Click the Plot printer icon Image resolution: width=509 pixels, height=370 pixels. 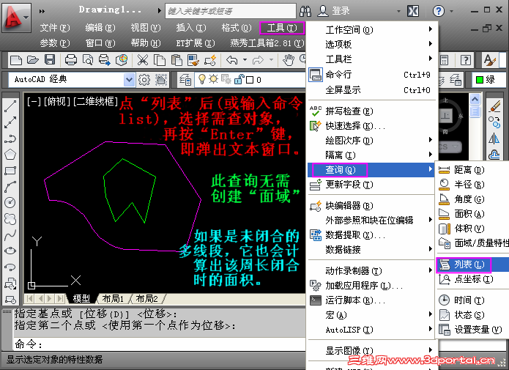coord(71,60)
